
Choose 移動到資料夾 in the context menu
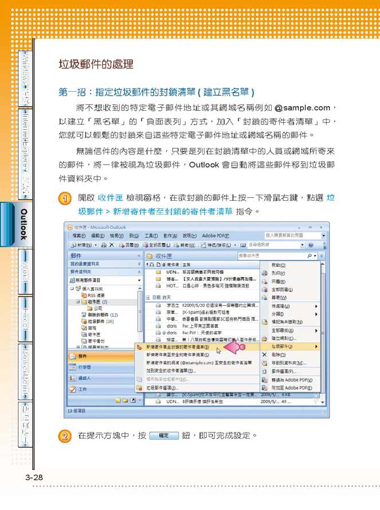291,363
